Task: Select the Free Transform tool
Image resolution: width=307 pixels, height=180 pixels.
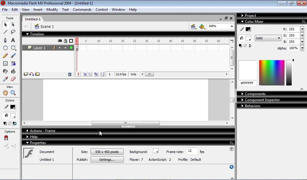Action: (5, 63)
